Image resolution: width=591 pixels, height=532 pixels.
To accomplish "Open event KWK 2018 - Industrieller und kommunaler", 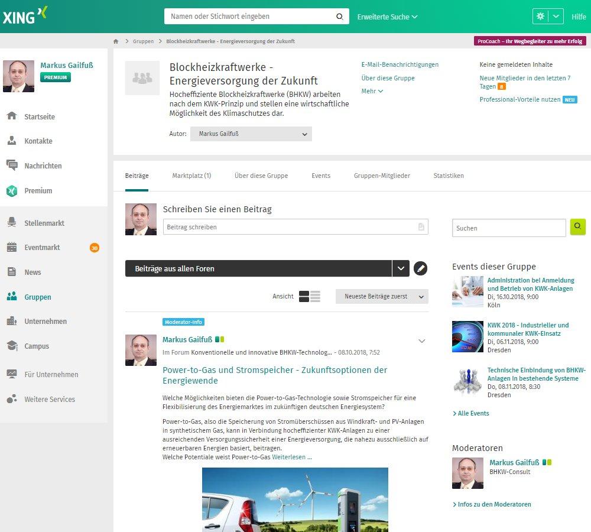I will (528, 329).
